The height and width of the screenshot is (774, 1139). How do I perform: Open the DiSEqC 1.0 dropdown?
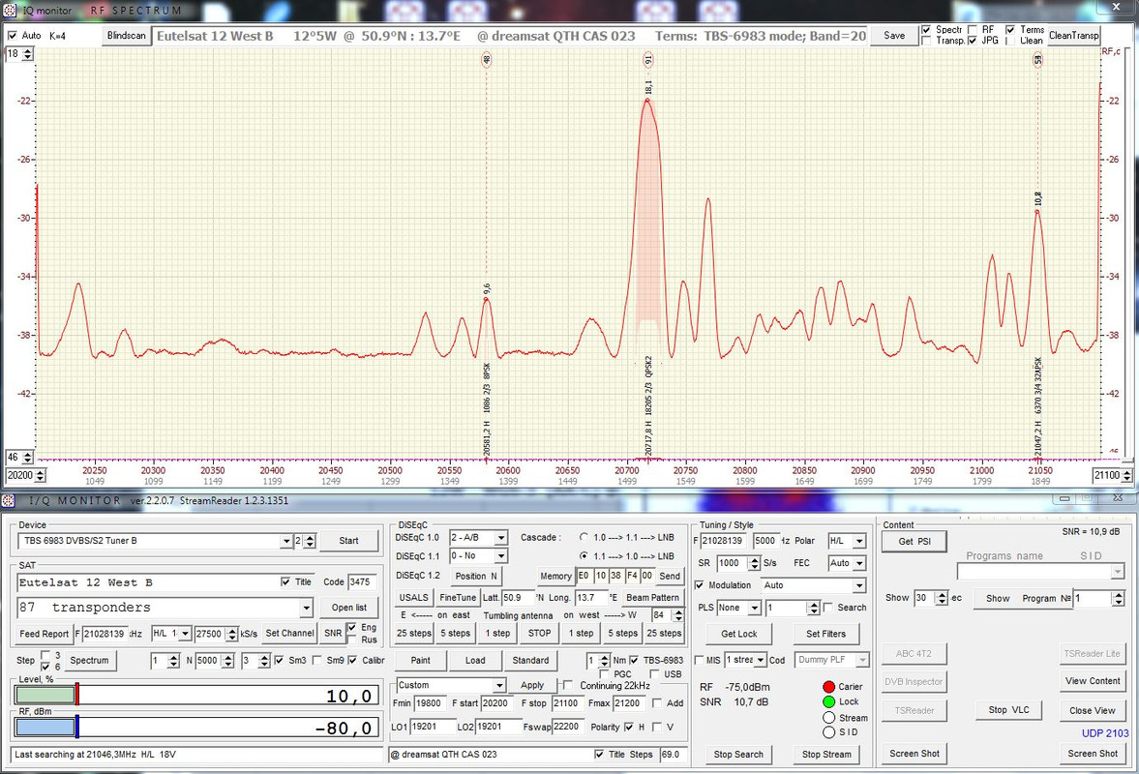click(500, 538)
